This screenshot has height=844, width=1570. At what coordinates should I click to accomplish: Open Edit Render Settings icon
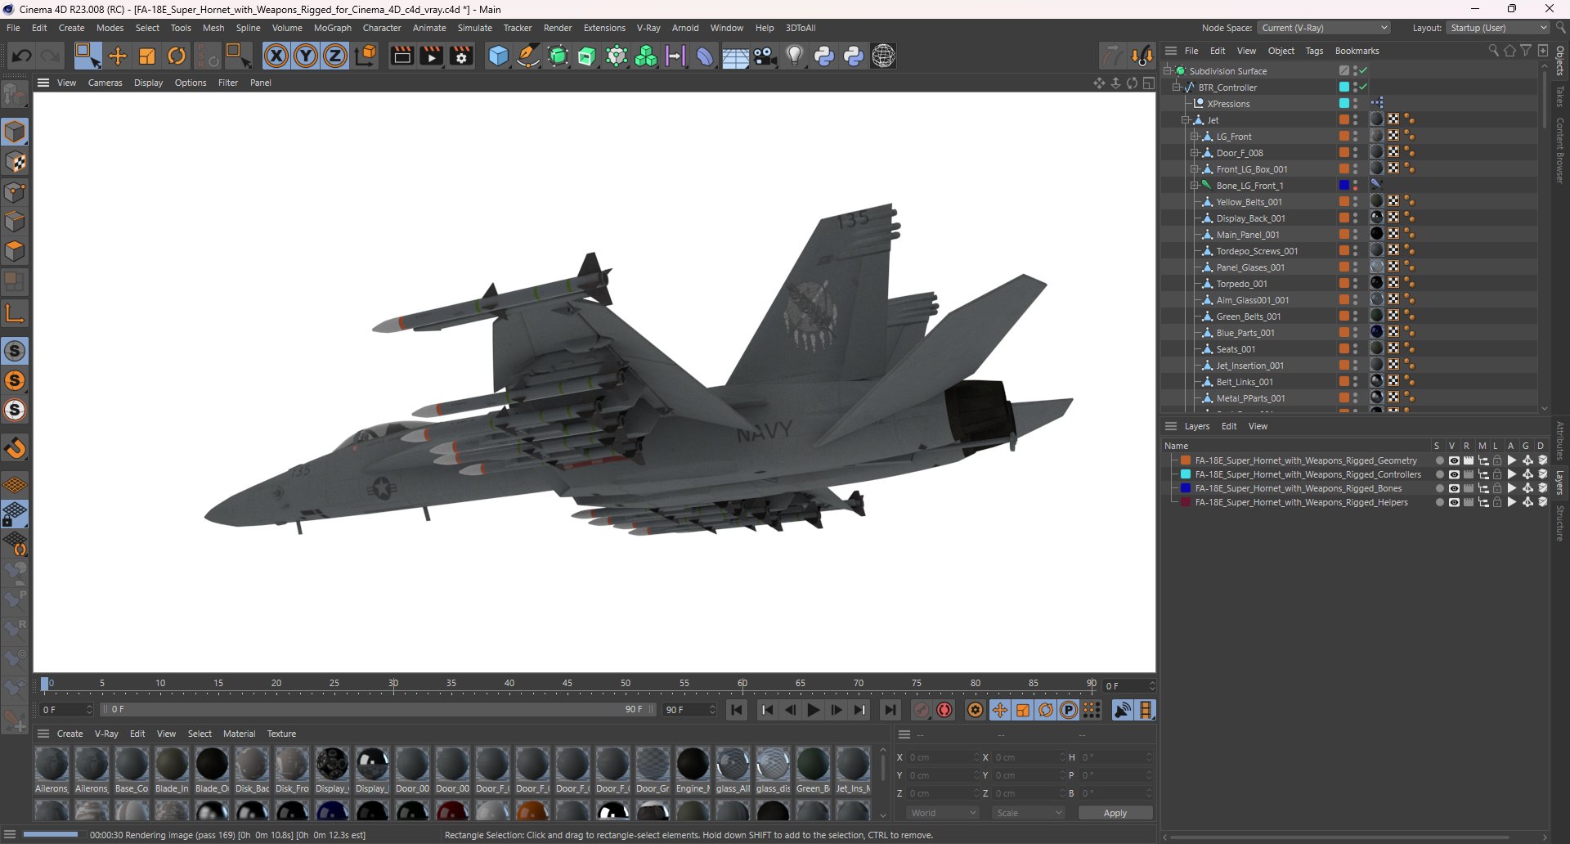coord(462,56)
